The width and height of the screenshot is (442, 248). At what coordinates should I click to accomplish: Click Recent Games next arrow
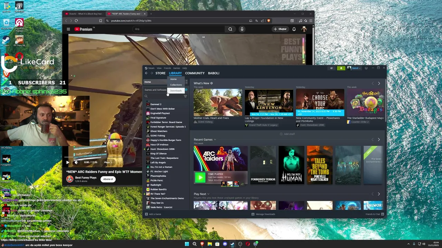[x=379, y=139]
